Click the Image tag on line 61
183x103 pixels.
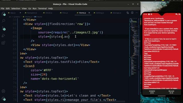pos(37,28)
